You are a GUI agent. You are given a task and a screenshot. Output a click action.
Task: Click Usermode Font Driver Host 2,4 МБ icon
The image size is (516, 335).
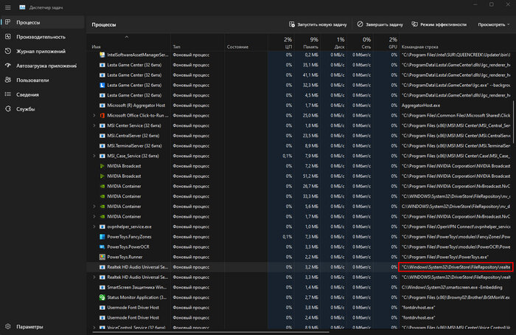[102, 317]
